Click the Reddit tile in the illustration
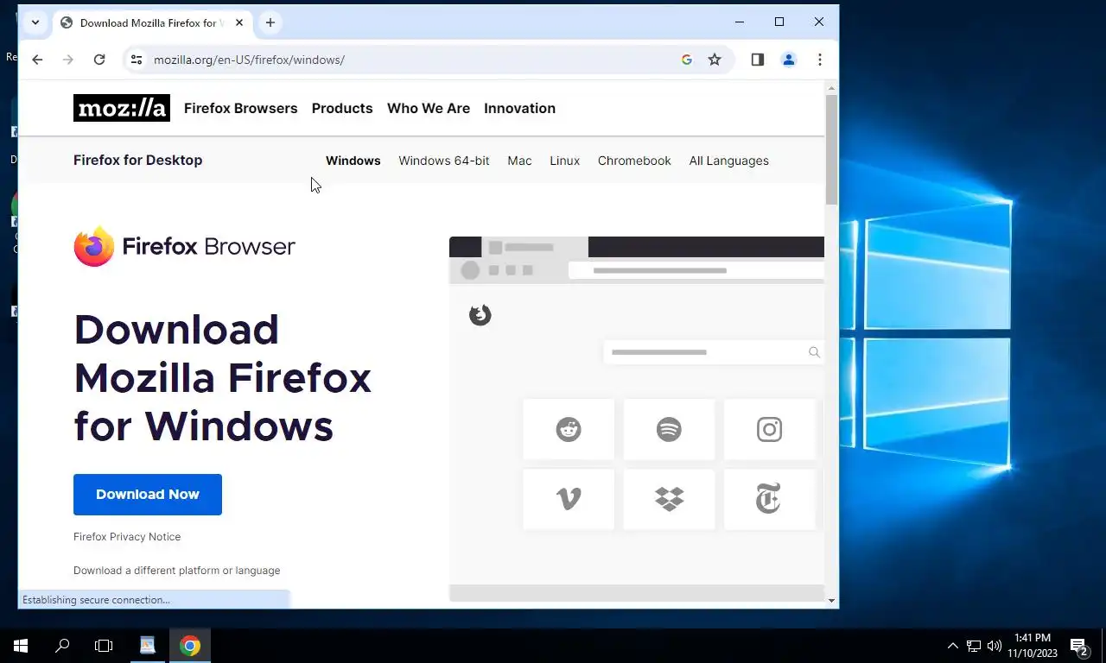This screenshot has height=663, width=1106. pyautogui.click(x=569, y=429)
